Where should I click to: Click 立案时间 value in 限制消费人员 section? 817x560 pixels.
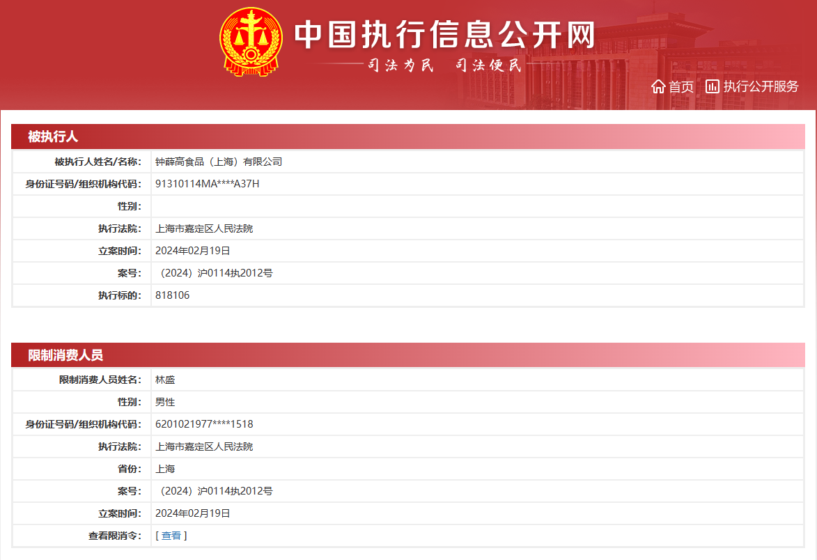[x=193, y=513]
